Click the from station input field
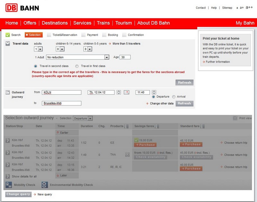The image size is (257, 202). [x=61, y=92]
